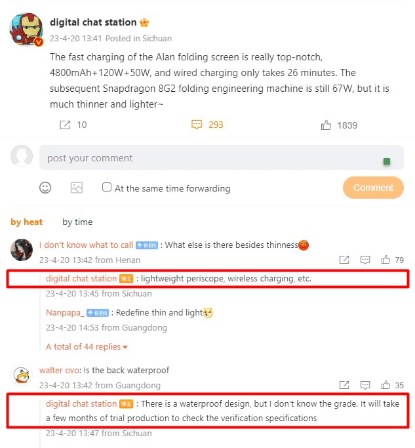Open the Nanpapa_ user profile link
Screen dimensions: 415x448
pyautogui.click(x=65, y=313)
